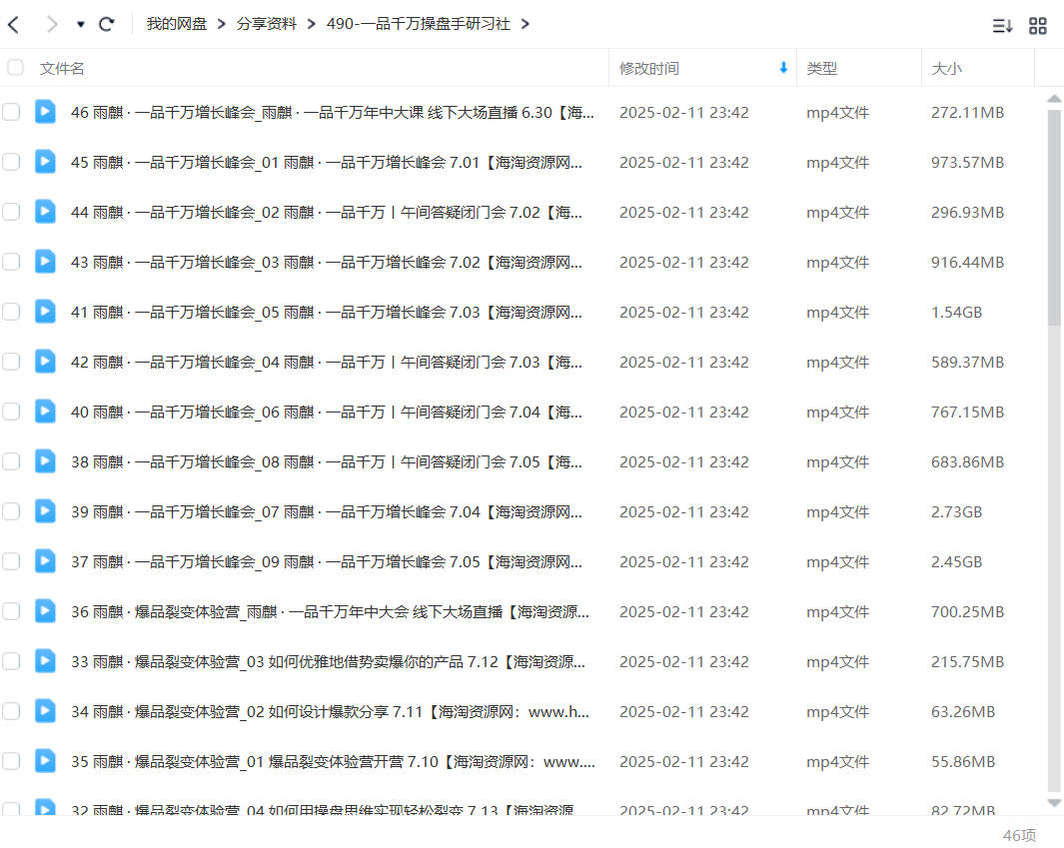Screen dimensions: 1064x848
Task: Switch to grid view
Action: click(x=1038, y=26)
